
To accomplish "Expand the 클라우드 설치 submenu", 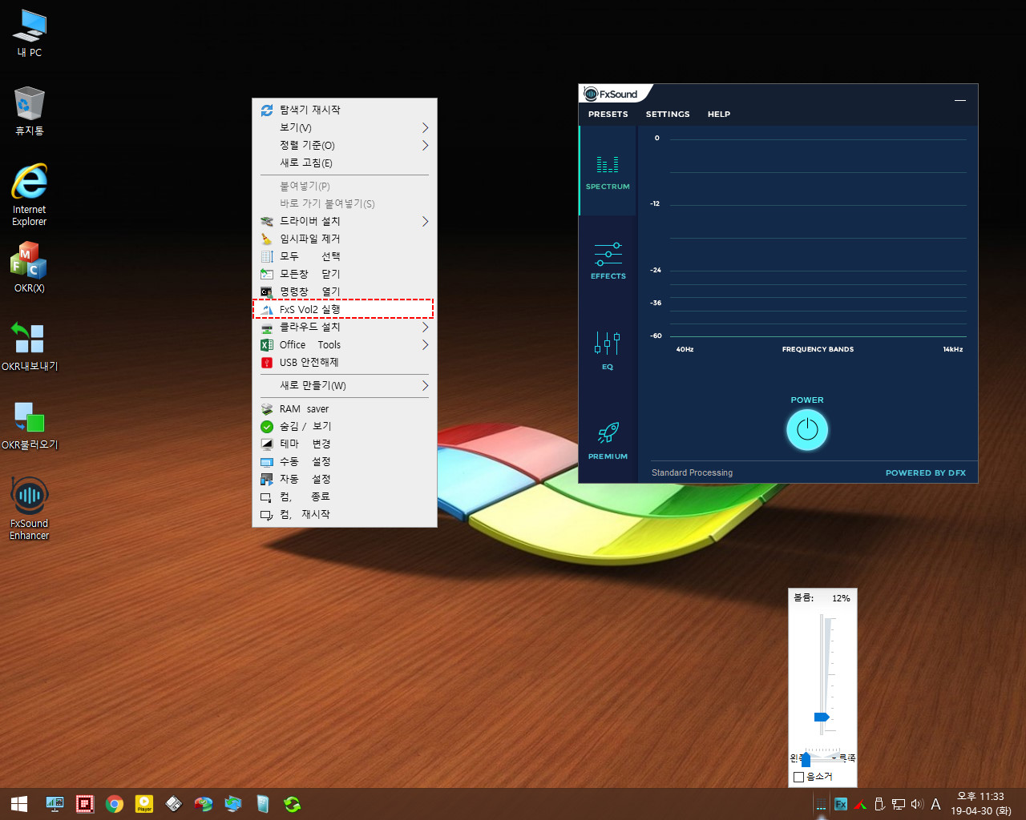I will coord(345,327).
